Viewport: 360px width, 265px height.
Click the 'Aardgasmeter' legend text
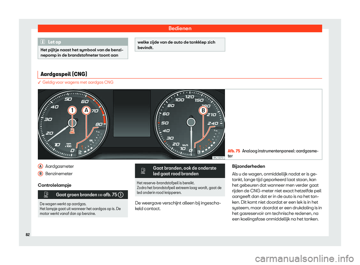[60, 166]
